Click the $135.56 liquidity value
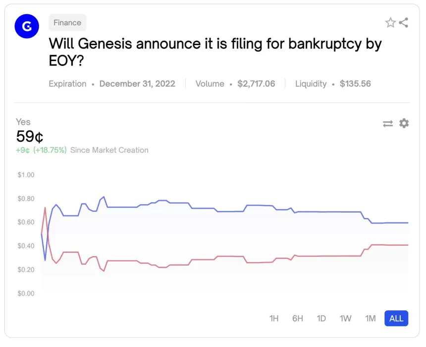The image size is (426, 347). click(355, 84)
